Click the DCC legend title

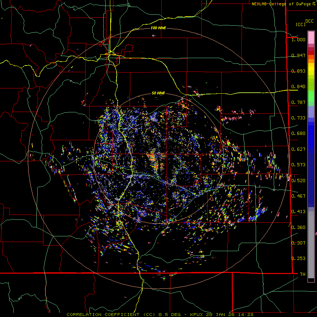click(x=309, y=21)
